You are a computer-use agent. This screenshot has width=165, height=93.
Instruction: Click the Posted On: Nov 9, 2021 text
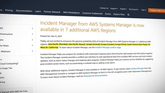[51, 36]
